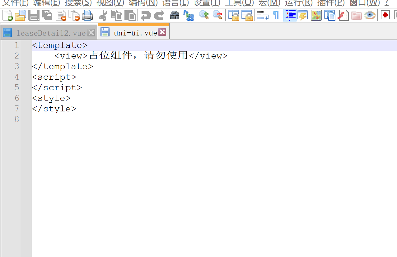Save all open files
The height and width of the screenshot is (257, 397).
coord(47,15)
